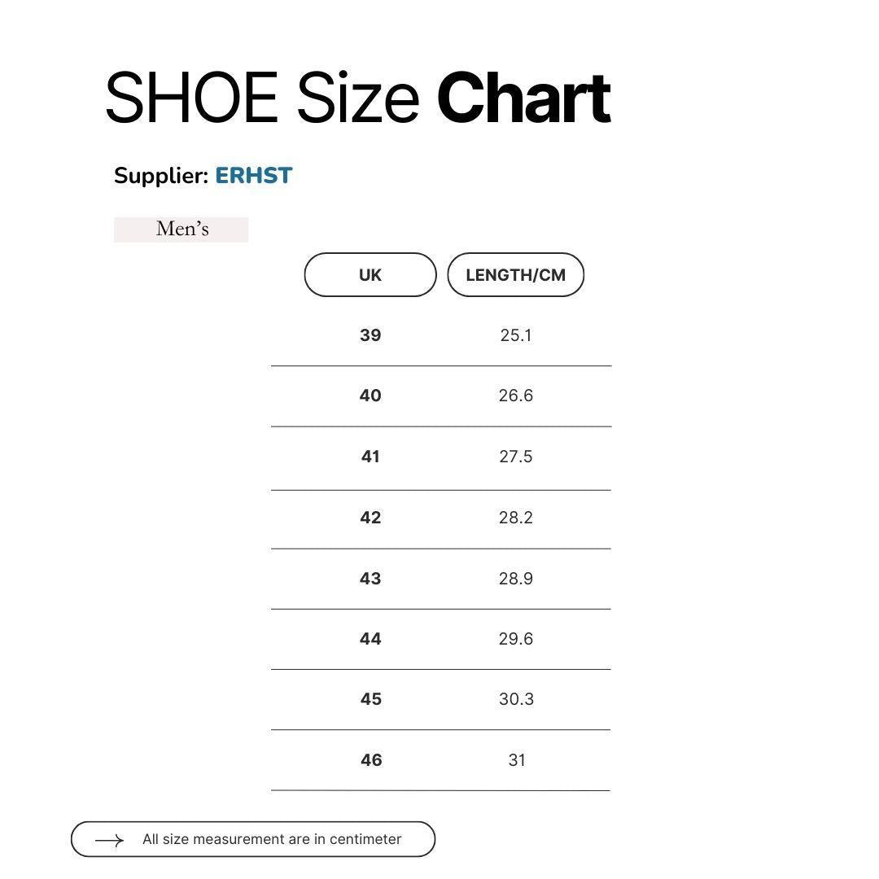Click the SHOE Size Chart title
Image resolution: width=879 pixels, height=879 pixels.
(357, 98)
